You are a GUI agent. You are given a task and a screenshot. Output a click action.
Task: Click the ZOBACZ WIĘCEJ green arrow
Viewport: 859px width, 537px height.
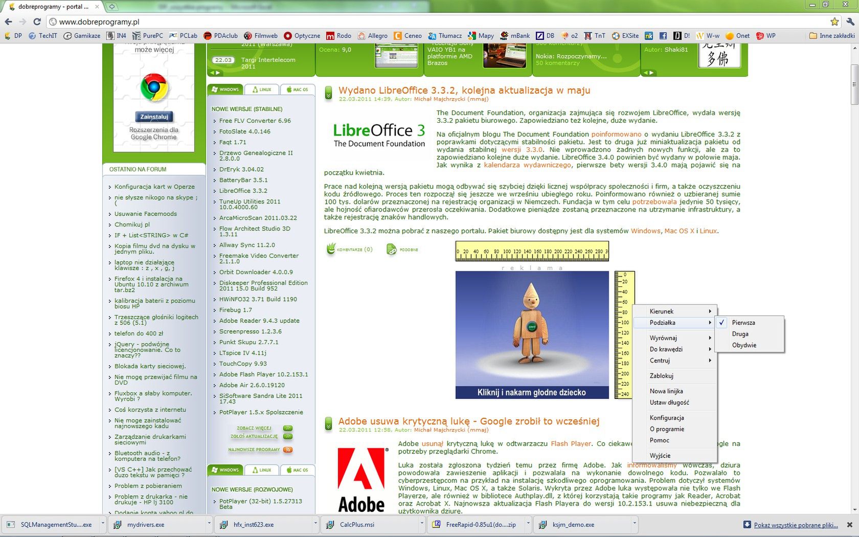[x=288, y=428]
